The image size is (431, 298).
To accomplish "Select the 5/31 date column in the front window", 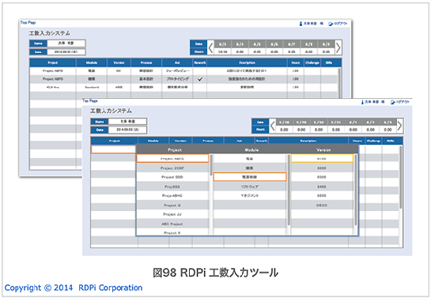I will [x=336, y=123].
